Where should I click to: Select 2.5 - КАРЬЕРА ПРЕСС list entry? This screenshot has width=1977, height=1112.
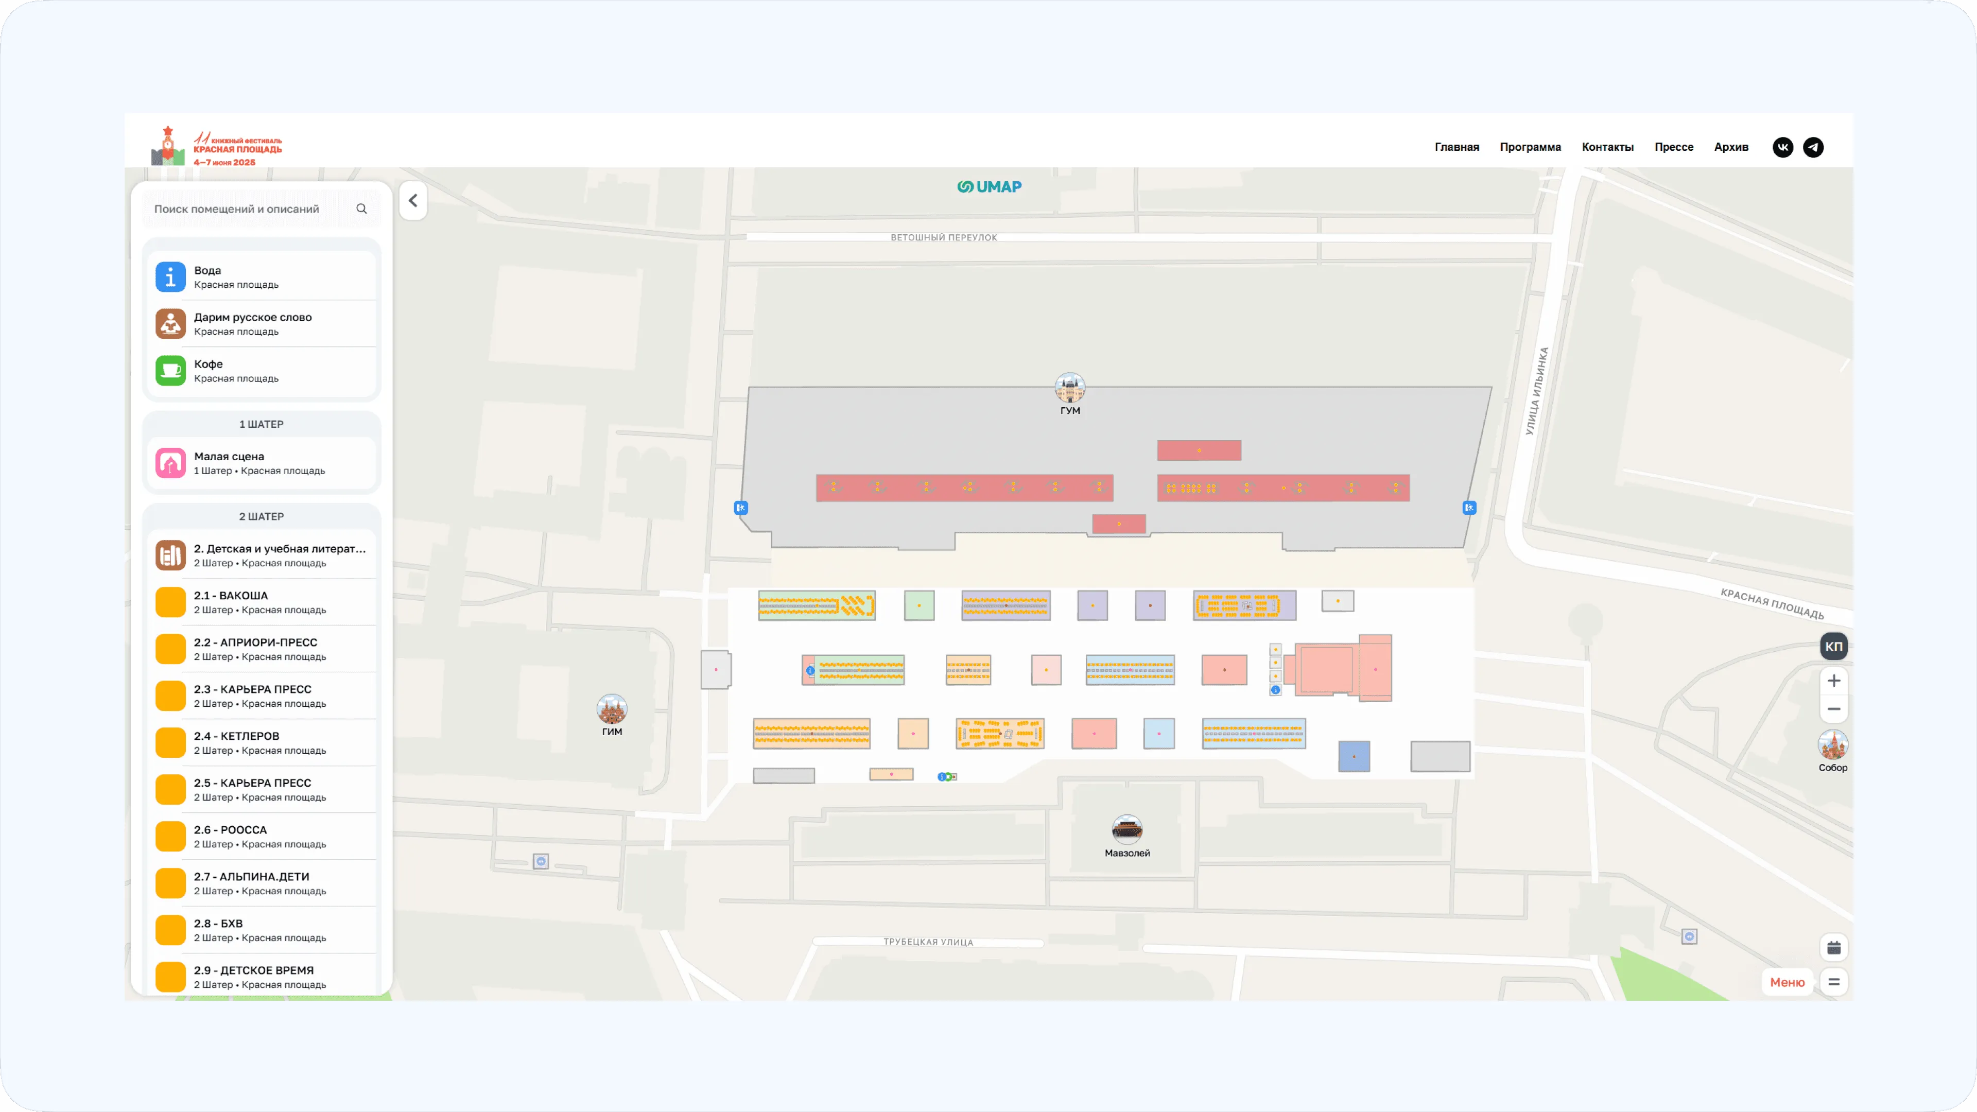click(x=262, y=790)
